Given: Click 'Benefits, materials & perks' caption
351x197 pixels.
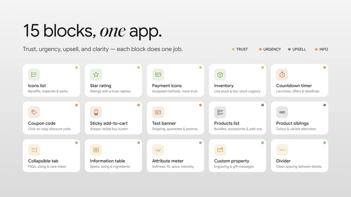Looking at the screenshot, I should coord(48,91).
